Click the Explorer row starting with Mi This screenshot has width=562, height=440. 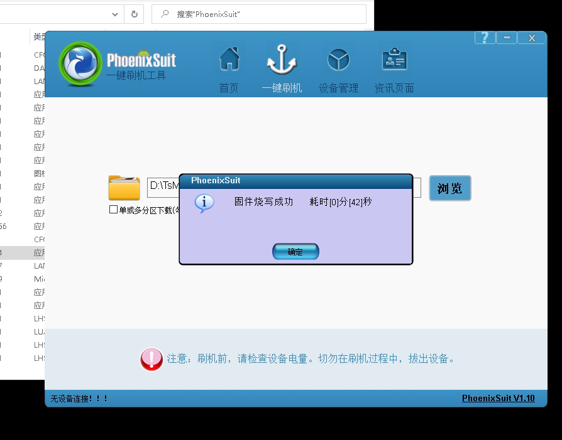pyautogui.click(x=22, y=279)
